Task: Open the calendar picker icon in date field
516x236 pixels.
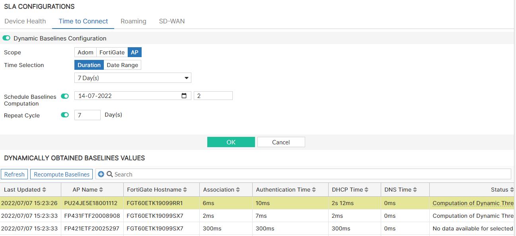Action: pos(184,96)
